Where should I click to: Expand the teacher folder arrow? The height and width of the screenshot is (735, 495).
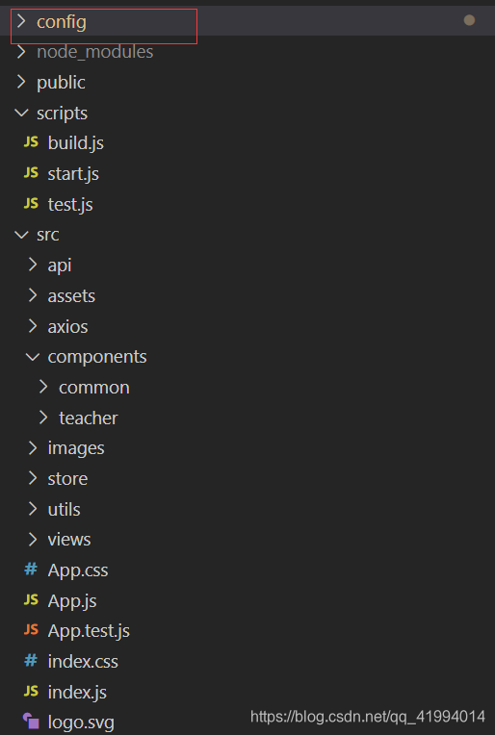(x=43, y=418)
